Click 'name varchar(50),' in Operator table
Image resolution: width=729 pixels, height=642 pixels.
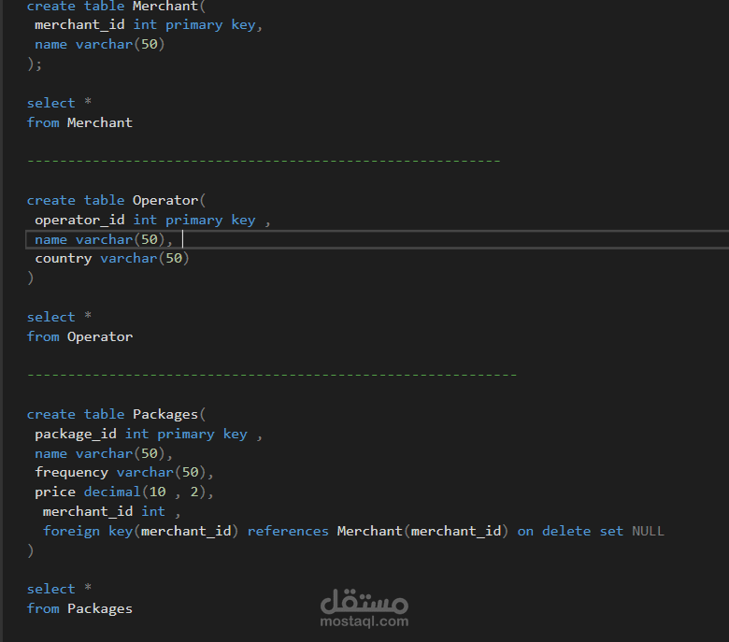click(104, 239)
